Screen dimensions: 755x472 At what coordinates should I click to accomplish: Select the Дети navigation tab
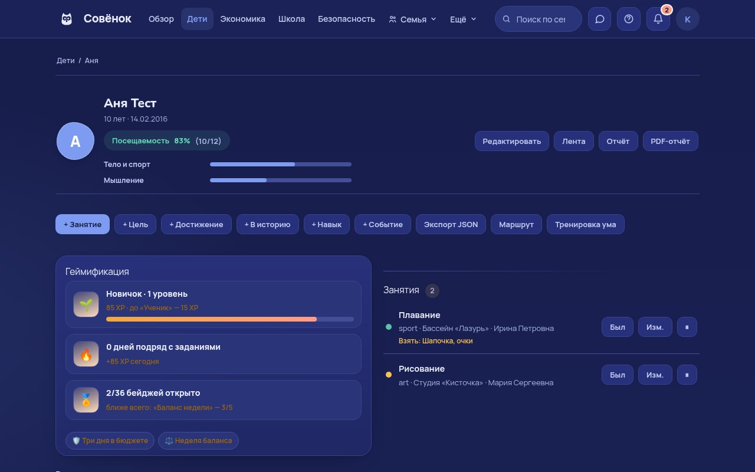(197, 19)
